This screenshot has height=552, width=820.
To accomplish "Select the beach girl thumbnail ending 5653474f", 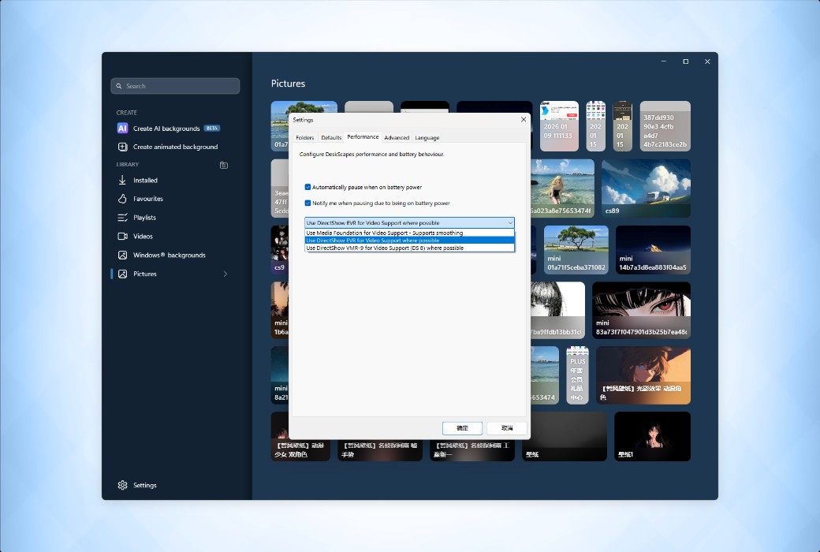I will click(563, 188).
